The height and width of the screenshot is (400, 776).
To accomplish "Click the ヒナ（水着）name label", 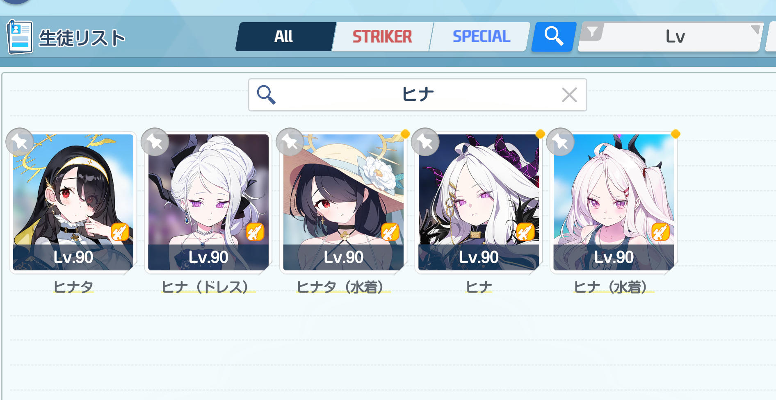I will pyautogui.click(x=614, y=287).
